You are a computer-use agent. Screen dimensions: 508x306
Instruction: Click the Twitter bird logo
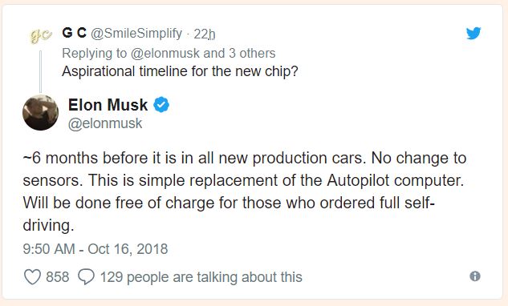(x=473, y=34)
